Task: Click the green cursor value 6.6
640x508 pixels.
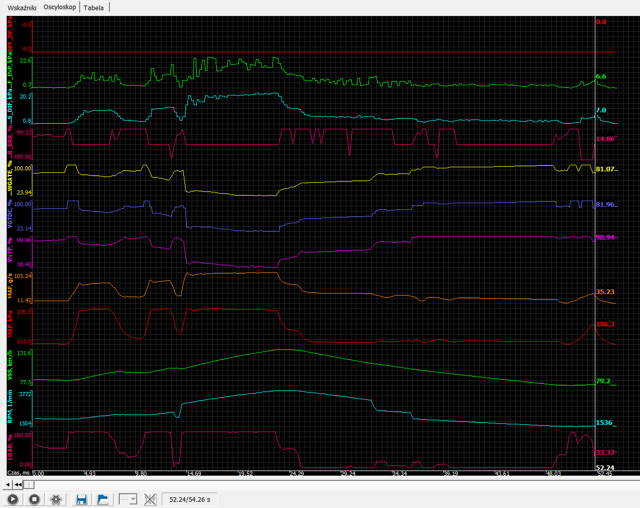Action: click(601, 76)
